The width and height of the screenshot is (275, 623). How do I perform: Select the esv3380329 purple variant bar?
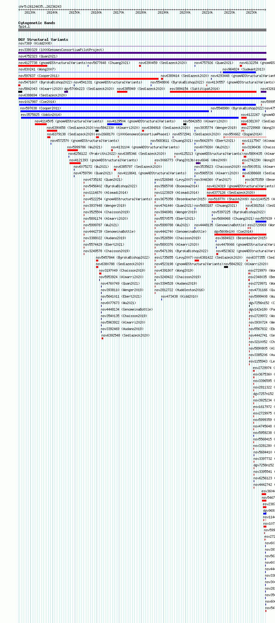142,53
